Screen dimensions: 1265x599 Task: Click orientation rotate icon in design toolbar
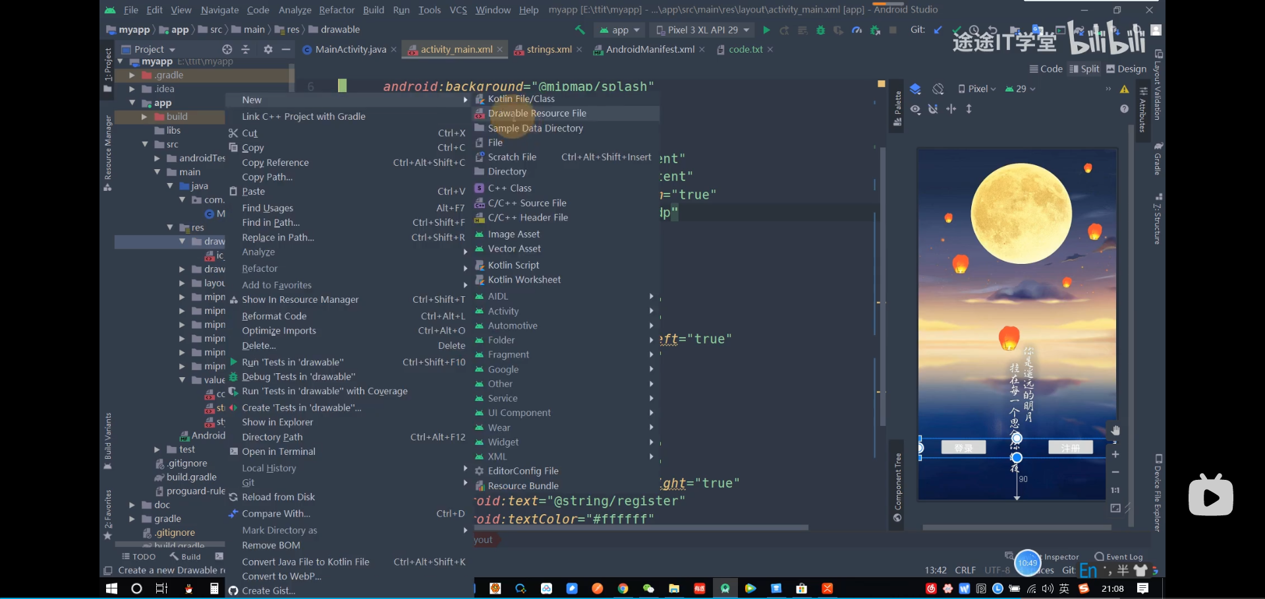(x=938, y=89)
